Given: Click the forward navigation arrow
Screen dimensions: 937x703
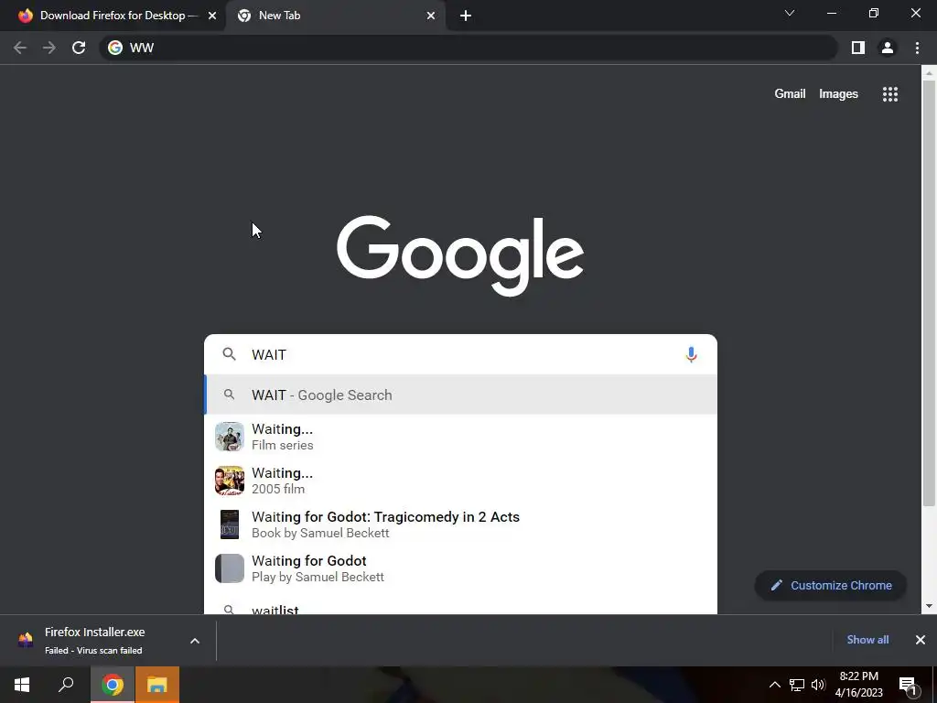Looking at the screenshot, I should (49, 48).
